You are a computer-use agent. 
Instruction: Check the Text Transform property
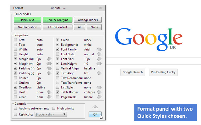57,82
